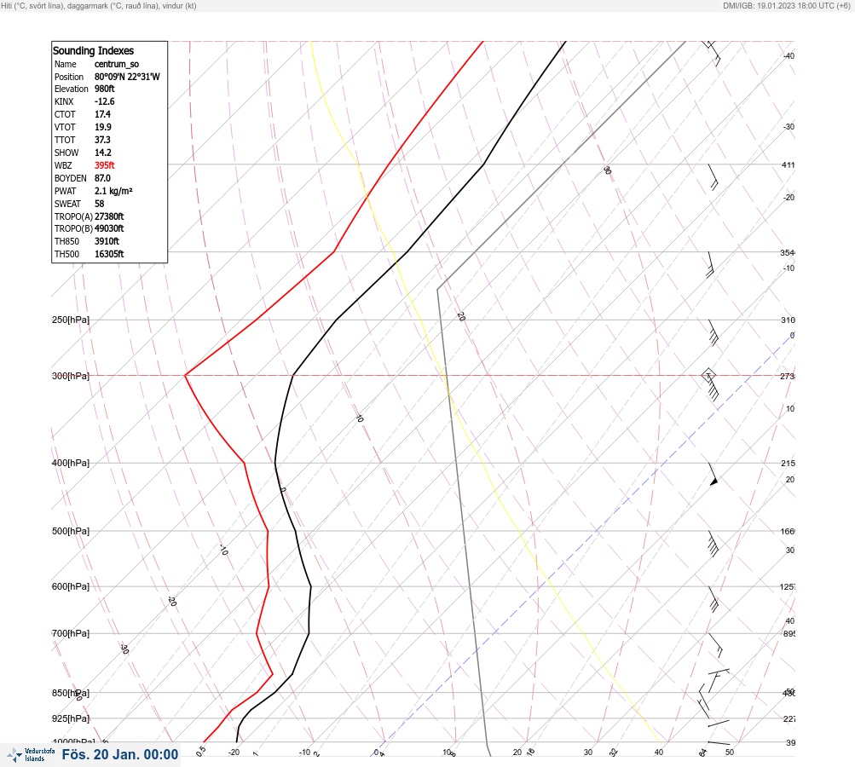This screenshot has width=855, height=767.
Task: Click the SHOW value '14.2'
Action: [x=102, y=153]
